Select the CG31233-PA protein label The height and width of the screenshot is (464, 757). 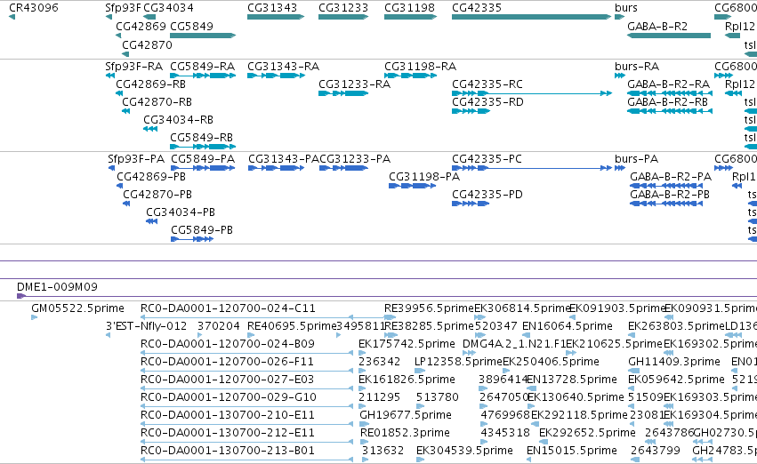click(x=355, y=159)
